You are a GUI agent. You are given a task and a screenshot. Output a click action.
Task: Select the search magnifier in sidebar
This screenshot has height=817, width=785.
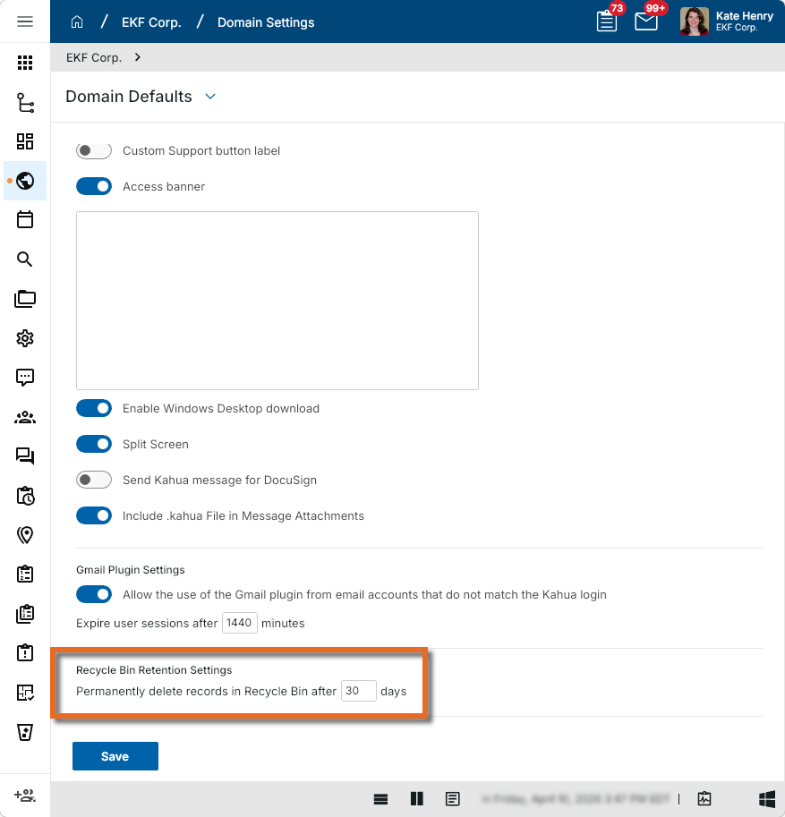[x=25, y=260]
